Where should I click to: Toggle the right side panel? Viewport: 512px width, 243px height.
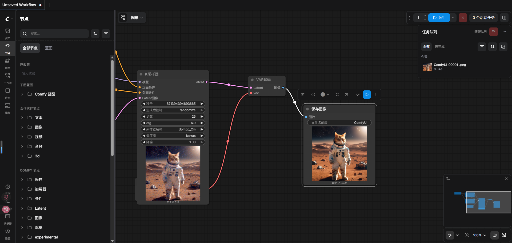[504, 18]
